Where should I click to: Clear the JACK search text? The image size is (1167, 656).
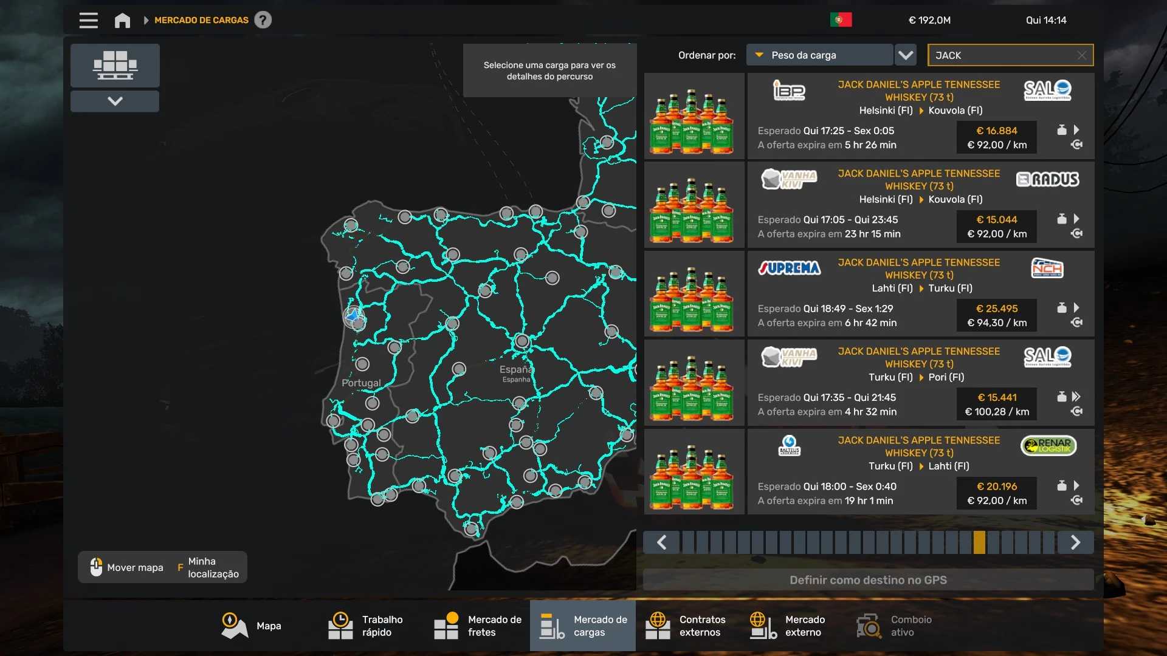click(1082, 55)
